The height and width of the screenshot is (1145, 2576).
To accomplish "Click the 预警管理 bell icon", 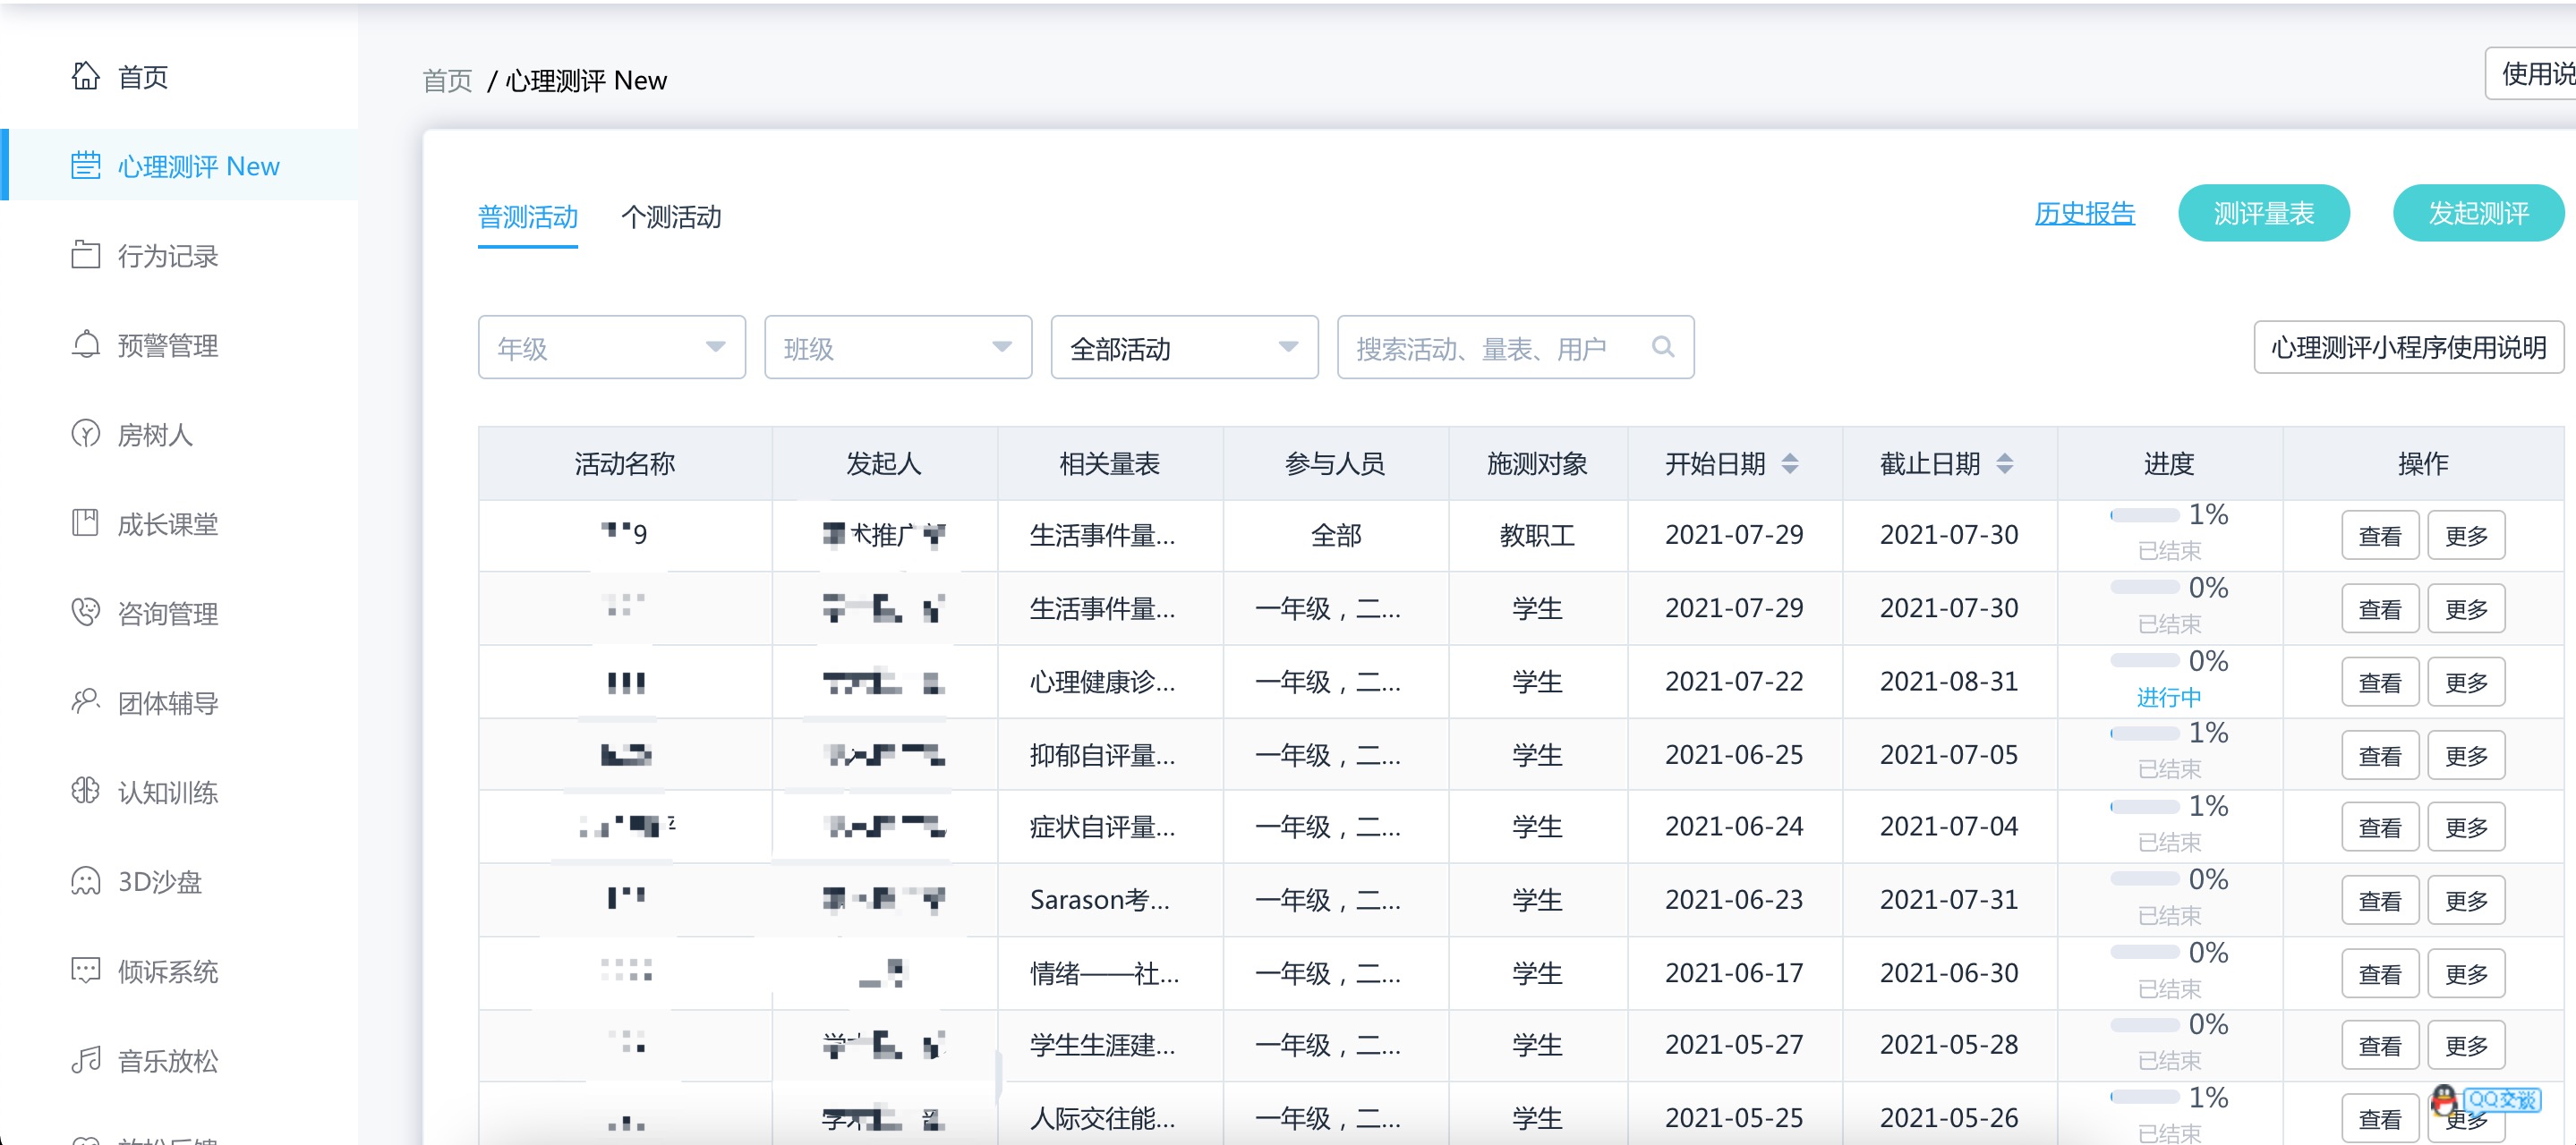I will (x=85, y=343).
